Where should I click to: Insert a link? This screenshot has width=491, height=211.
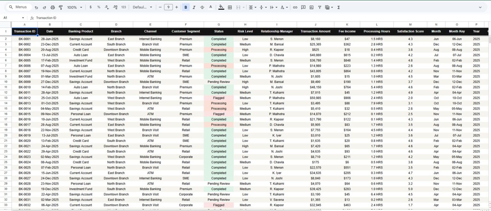click(x=295, y=7)
